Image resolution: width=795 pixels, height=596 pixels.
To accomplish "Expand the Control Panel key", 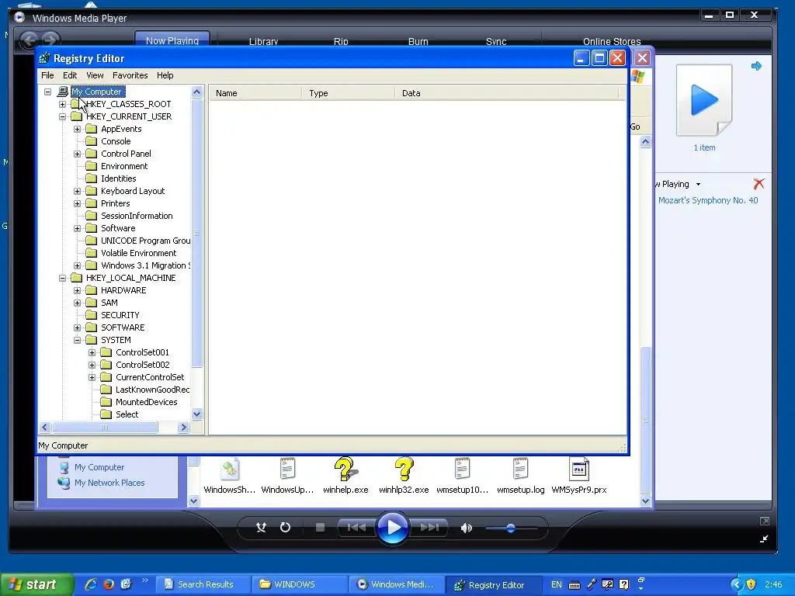I will click(77, 154).
